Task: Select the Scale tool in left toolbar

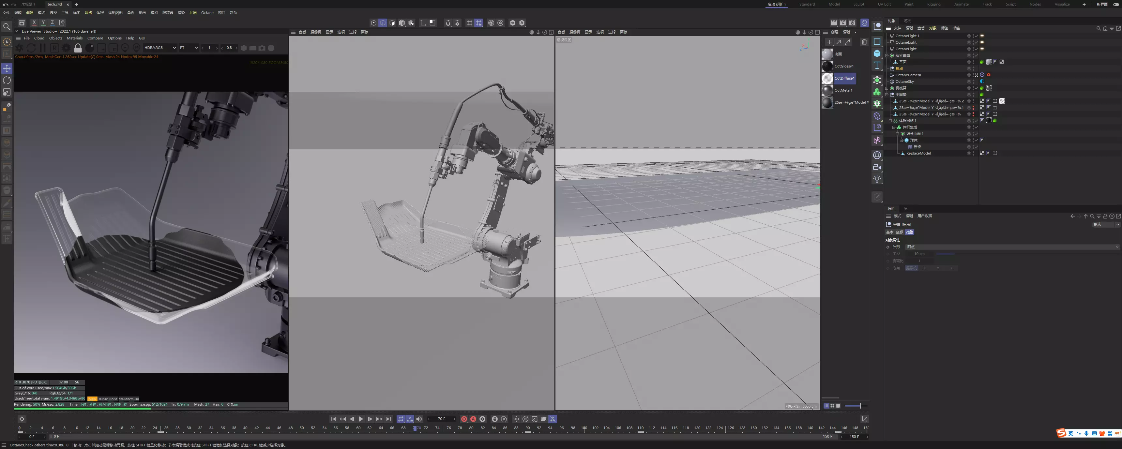Action: click(x=7, y=92)
